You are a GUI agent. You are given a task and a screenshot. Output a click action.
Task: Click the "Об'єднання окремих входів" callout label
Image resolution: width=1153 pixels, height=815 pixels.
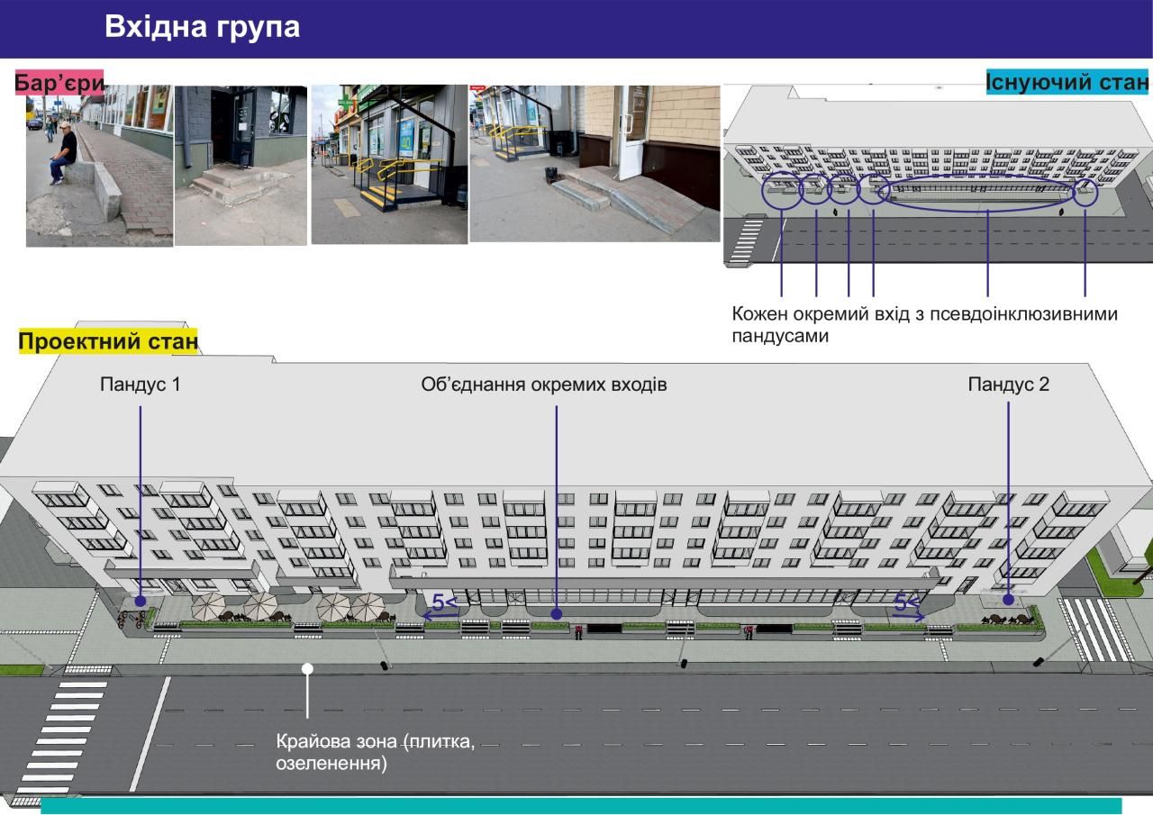click(544, 385)
